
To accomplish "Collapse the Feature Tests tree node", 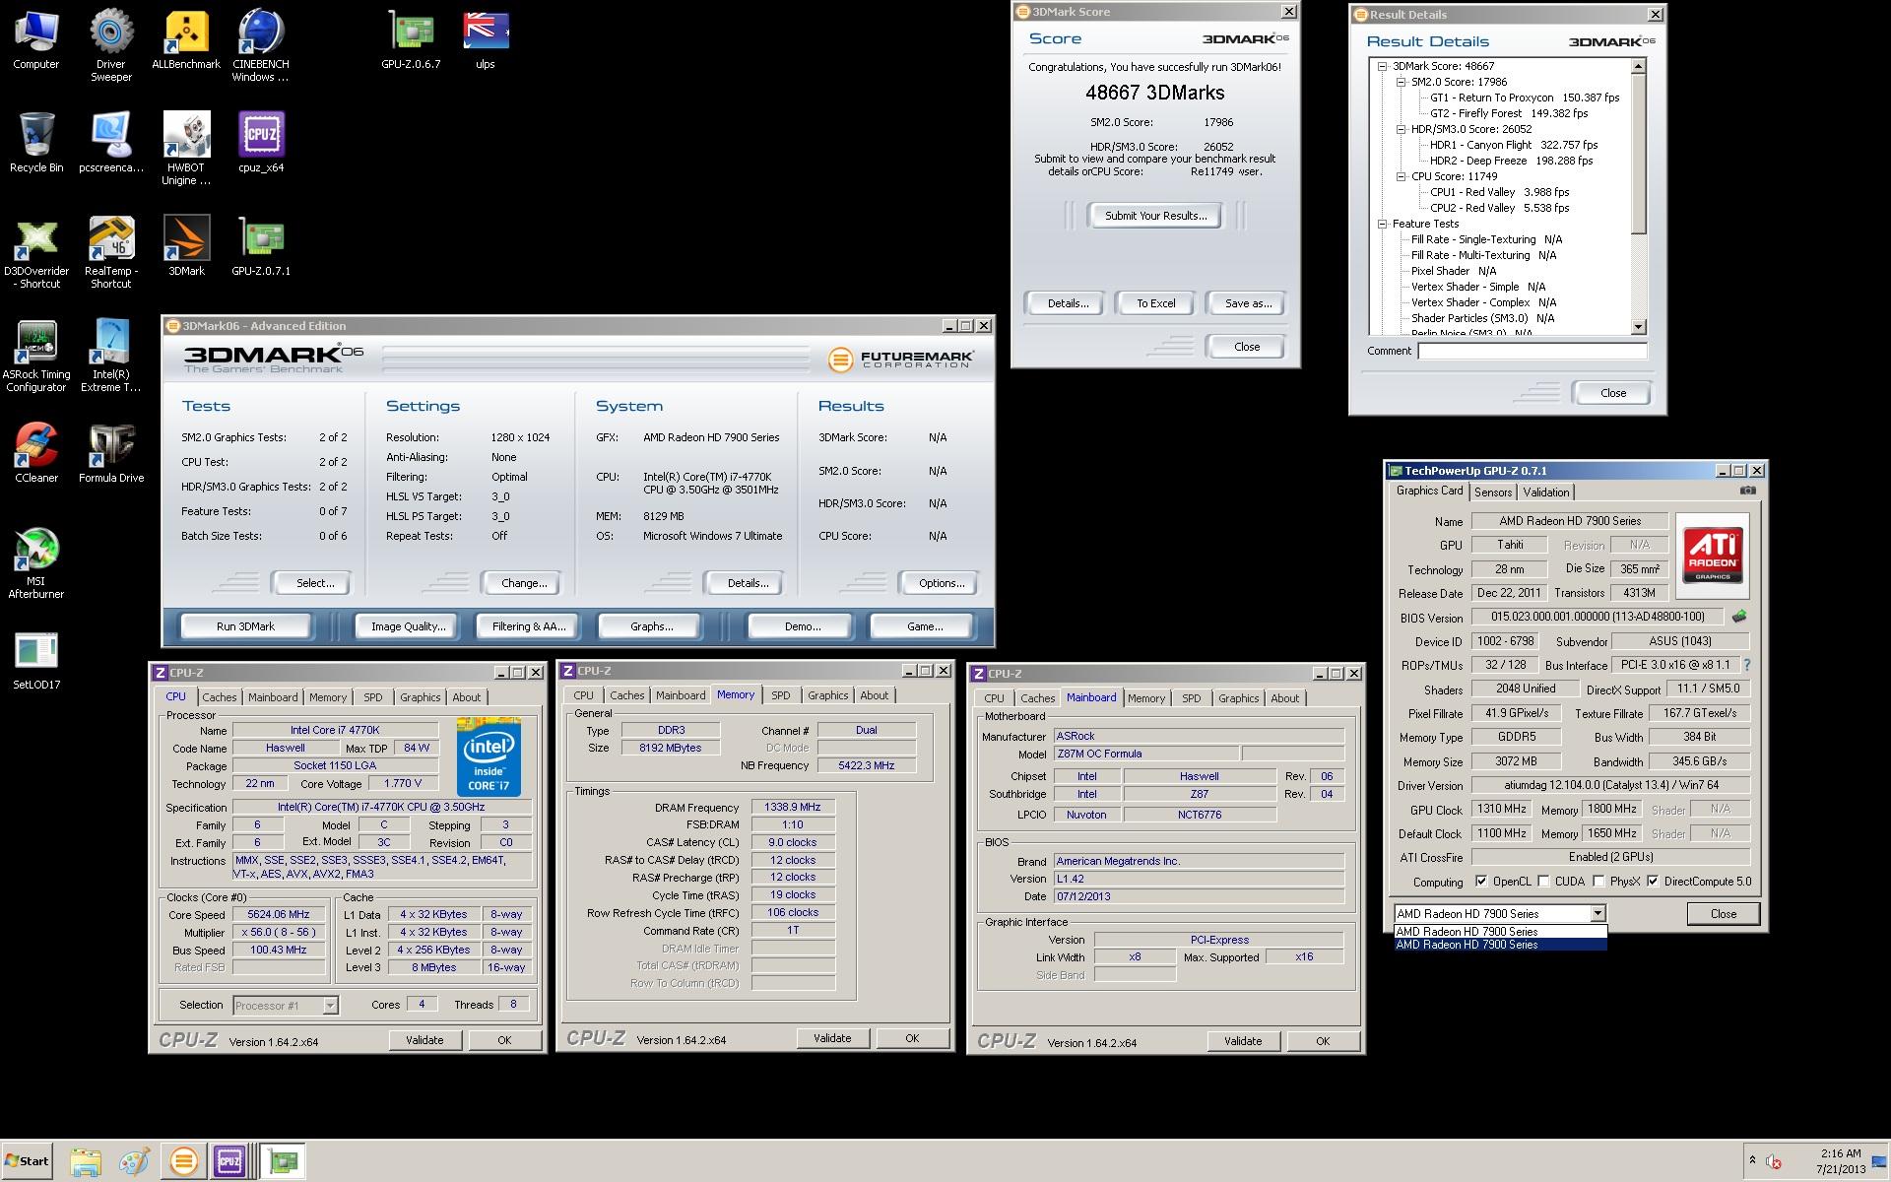I will coord(1382,224).
